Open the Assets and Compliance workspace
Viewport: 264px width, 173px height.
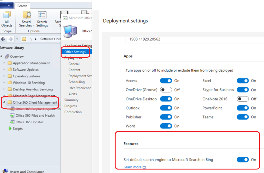(x=27, y=171)
